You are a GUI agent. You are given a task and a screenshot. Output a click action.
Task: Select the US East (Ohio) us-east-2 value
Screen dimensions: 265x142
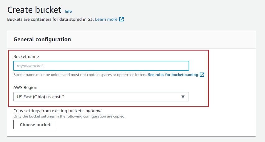(41, 97)
